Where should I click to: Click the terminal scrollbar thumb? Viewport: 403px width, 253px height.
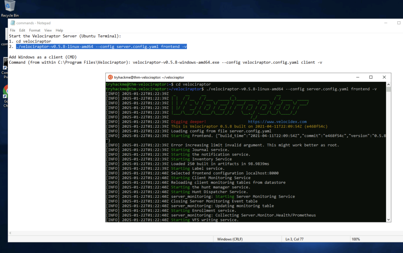pyautogui.click(x=388, y=89)
